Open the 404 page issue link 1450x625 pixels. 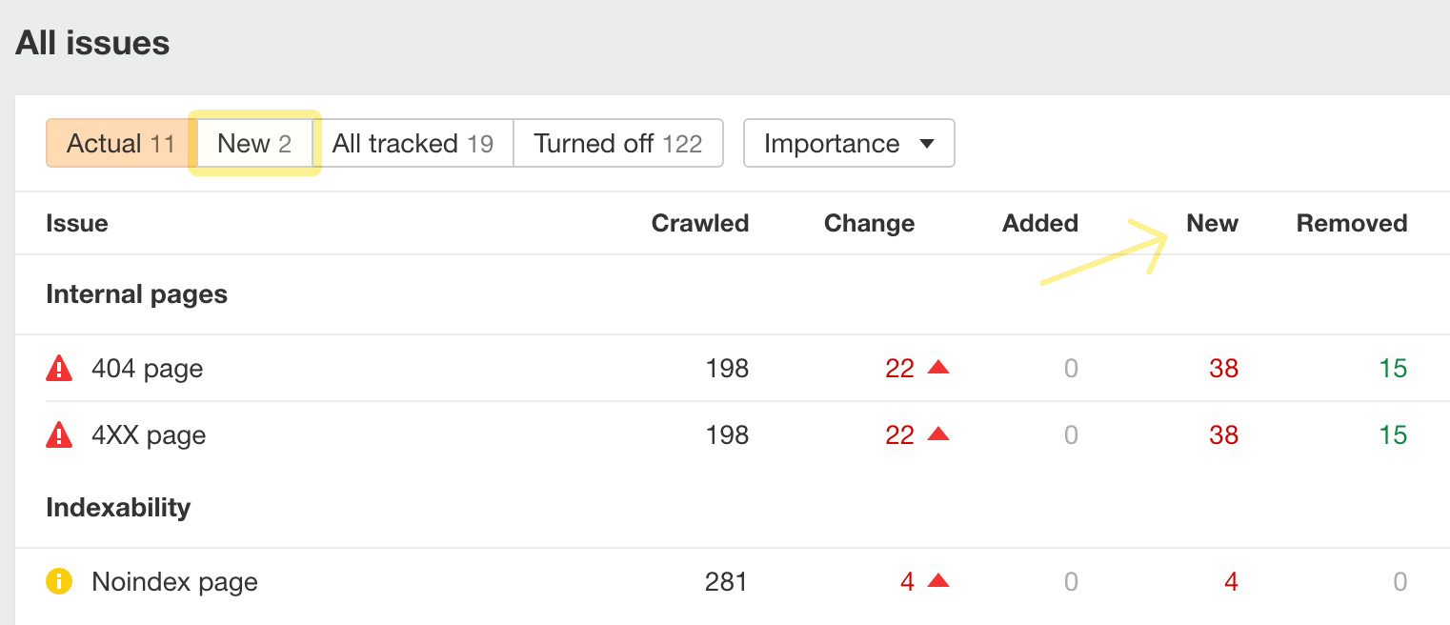click(147, 369)
